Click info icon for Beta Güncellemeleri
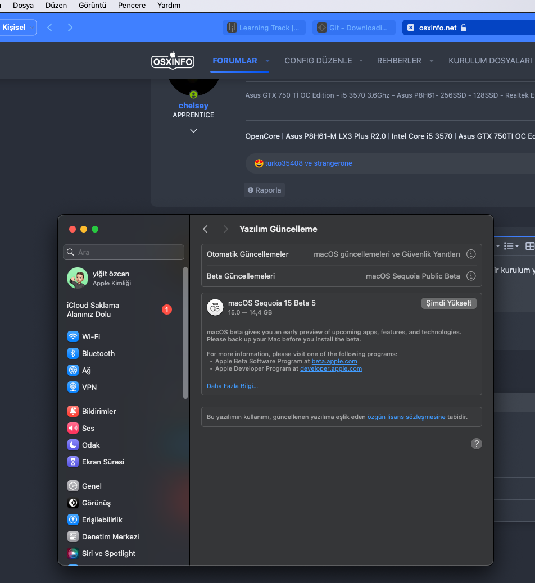The height and width of the screenshot is (583, 535). coord(471,276)
